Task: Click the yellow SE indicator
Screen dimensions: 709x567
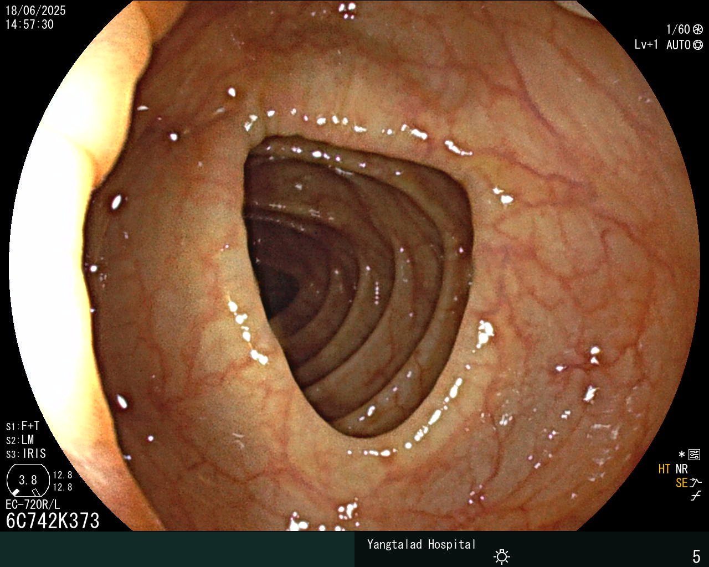Action: tap(681, 483)
